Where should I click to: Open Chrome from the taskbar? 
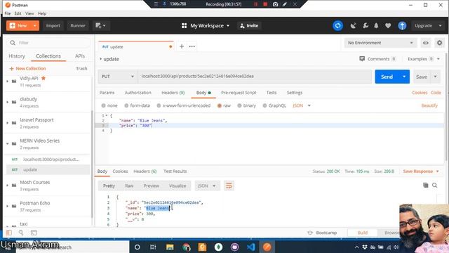tap(186, 247)
